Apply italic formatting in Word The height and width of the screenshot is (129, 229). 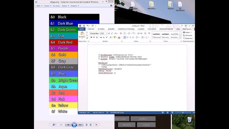tap(94, 37)
